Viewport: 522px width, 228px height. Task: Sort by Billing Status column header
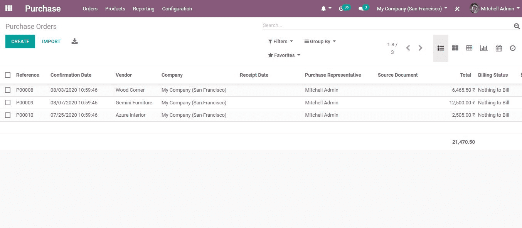[x=493, y=75]
